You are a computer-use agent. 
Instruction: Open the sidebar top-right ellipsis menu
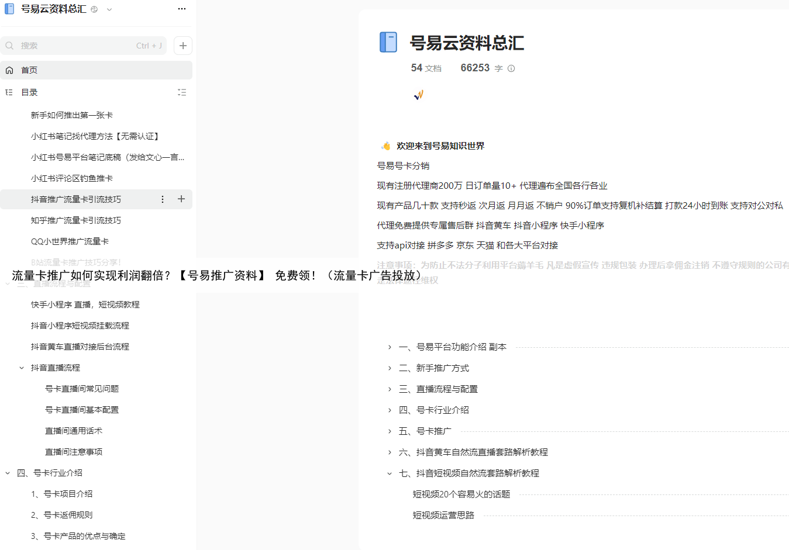182,9
